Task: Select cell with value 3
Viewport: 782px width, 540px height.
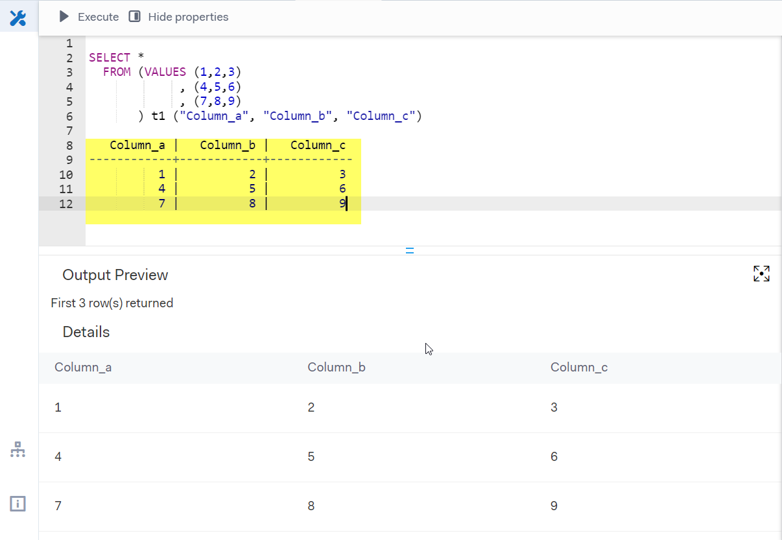Action: click(x=554, y=408)
